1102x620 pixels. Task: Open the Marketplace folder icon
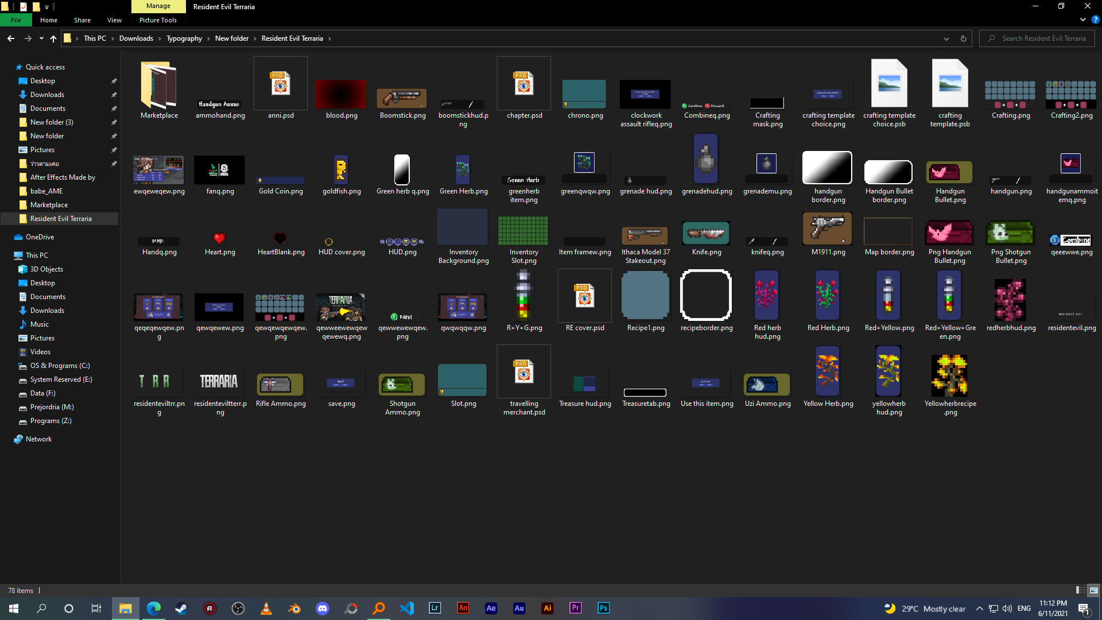(x=158, y=85)
